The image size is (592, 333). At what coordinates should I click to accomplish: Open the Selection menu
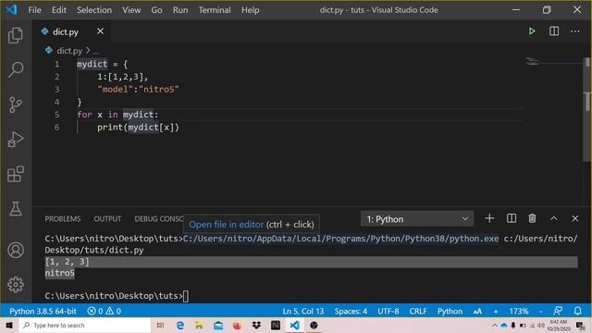click(x=94, y=10)
